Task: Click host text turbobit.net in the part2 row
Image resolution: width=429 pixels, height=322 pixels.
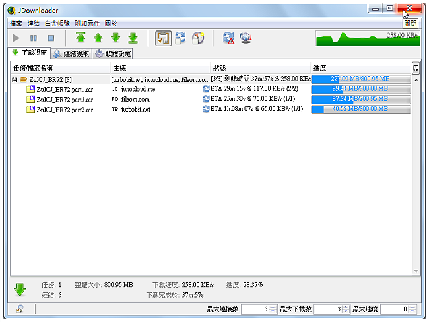Action: tap(136, 110)
